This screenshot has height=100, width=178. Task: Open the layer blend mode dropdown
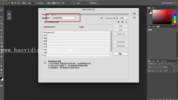click(154, 67)
